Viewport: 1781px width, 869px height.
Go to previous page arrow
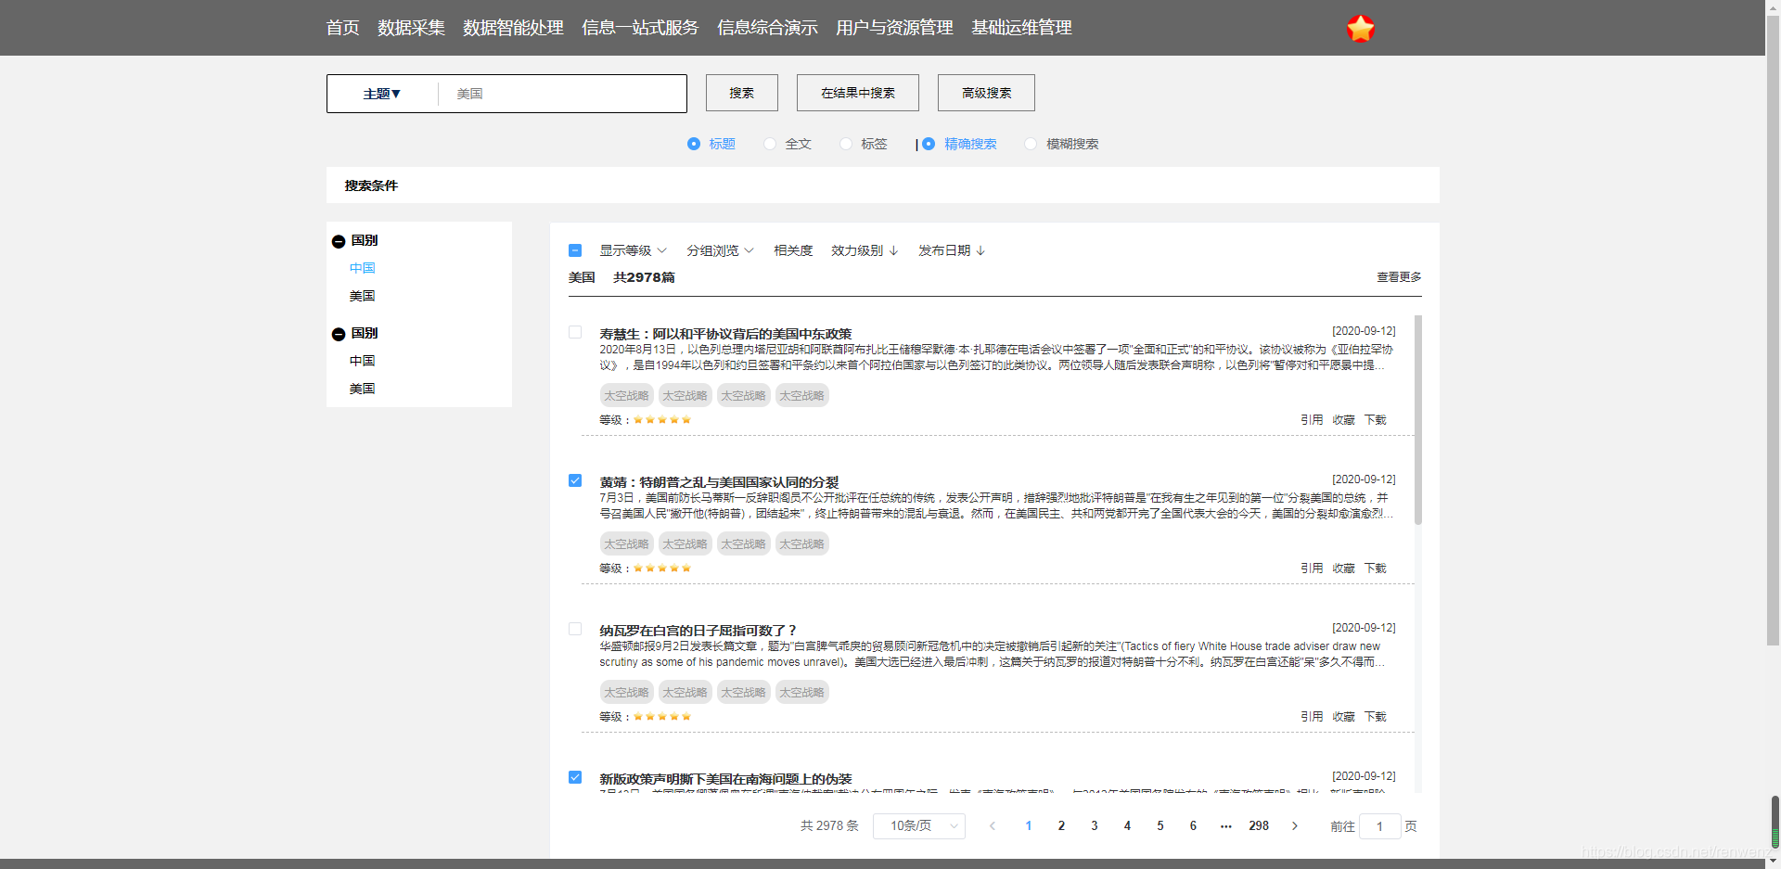pos(993,825)
